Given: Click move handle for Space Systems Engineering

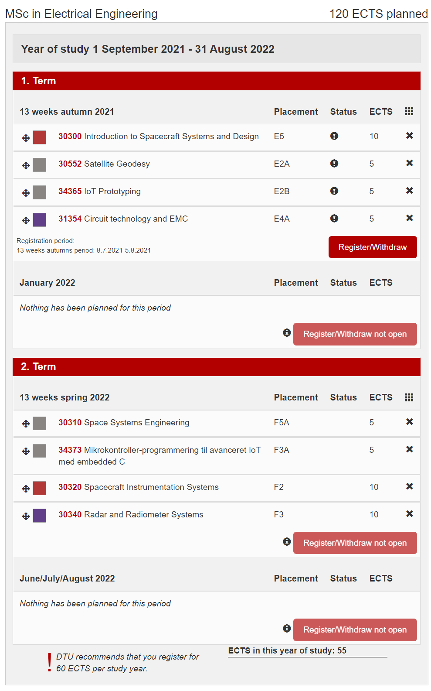Looking at the screenshot, I should click(x=26, y=424).
